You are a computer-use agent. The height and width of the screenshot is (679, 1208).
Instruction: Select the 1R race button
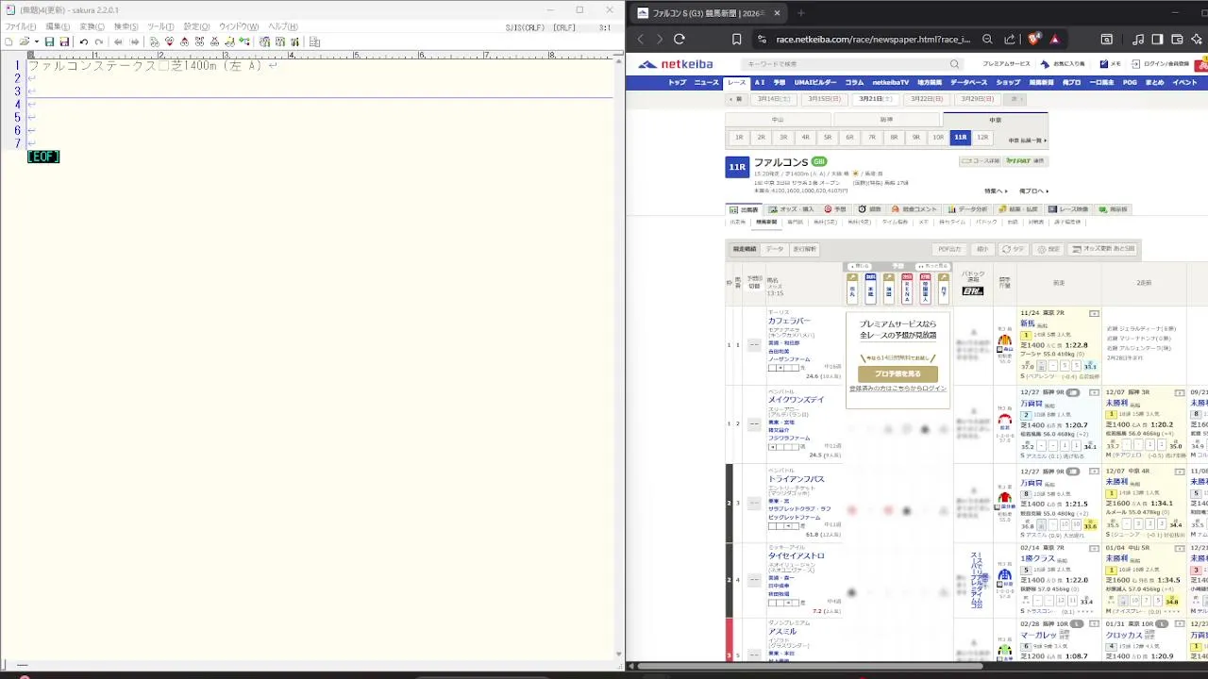[x=739, y=138]
